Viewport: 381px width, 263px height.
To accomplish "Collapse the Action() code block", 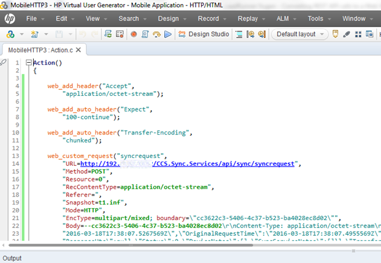I will point(28,63).
